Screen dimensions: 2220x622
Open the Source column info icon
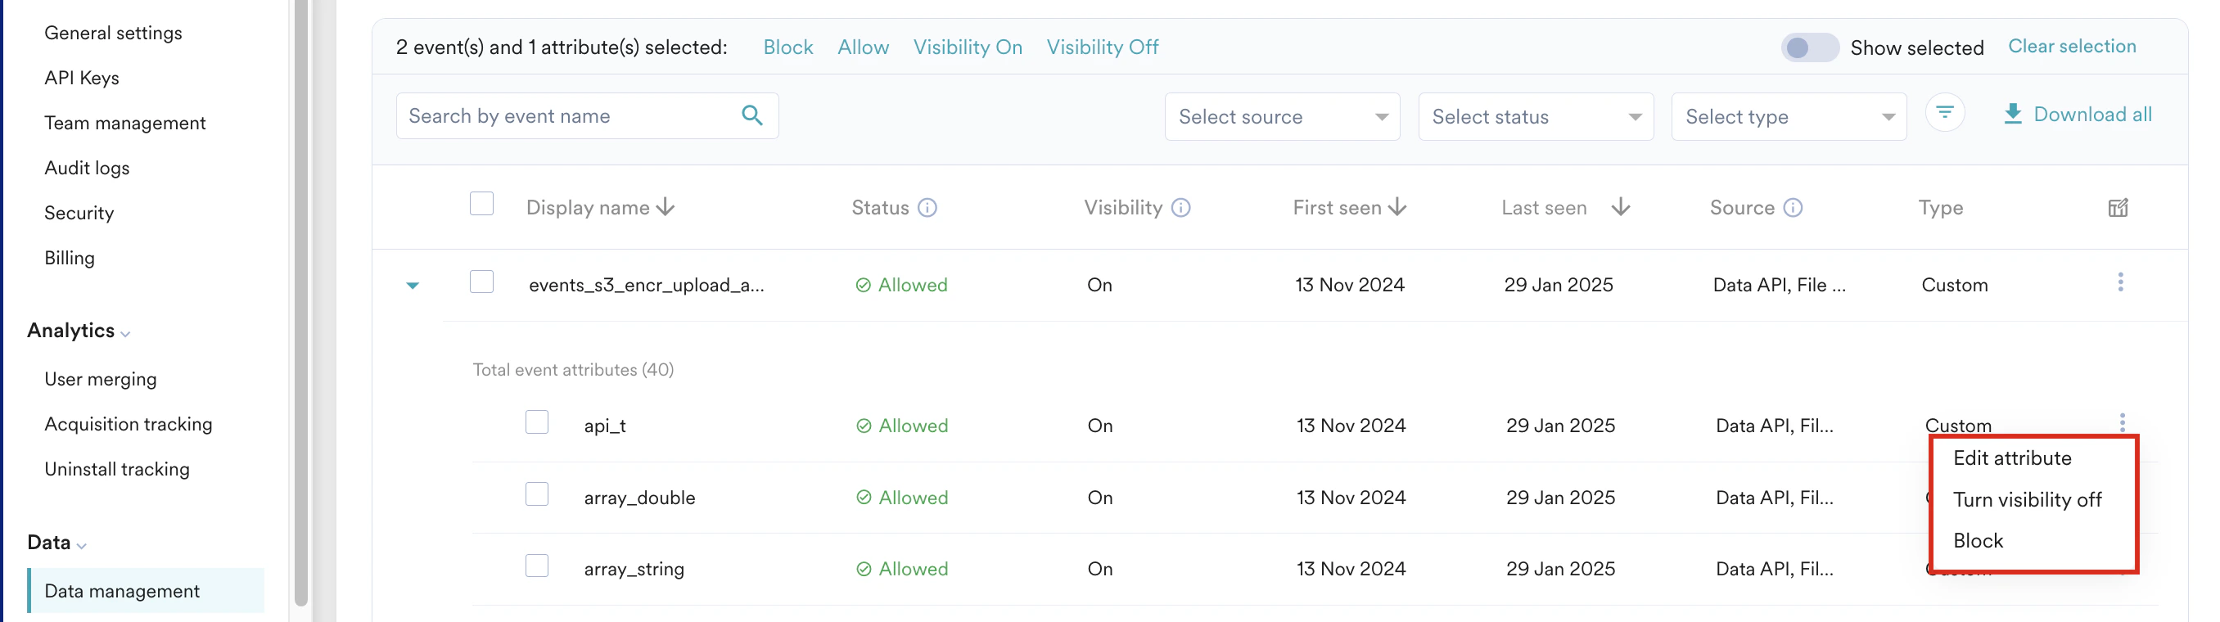[1794, 208]
